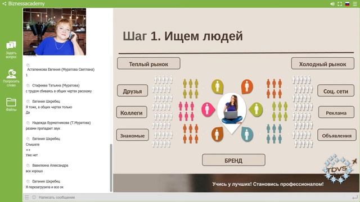The height and width of the screenshot is (202, 360).
Task: Click icon next to Астапенкова Евгения
Action: (x=28, y=65)
